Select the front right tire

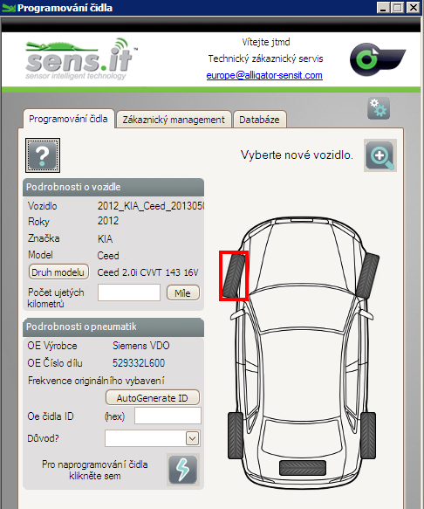(367, 276)
